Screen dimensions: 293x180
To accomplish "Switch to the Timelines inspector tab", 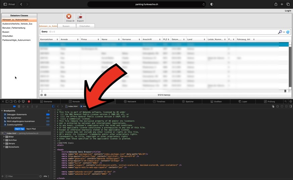I will pos(159,102).
